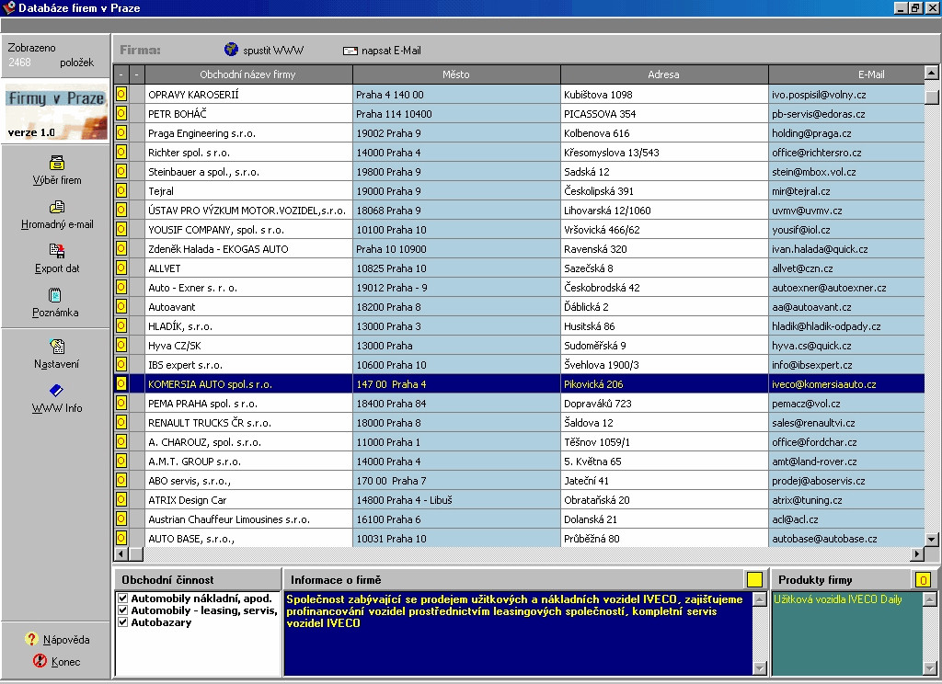This screenshot has height=684, width=942.
Task: Click the napsat E-Mail envelope icon
Action: (350, 51)
